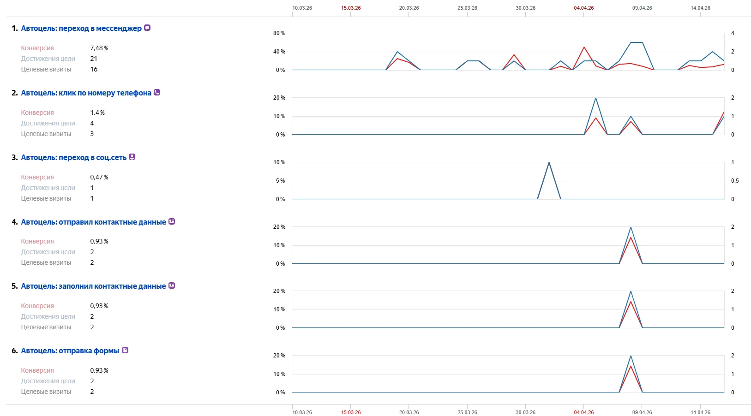
Task: Click the icon after 'отправил контактные данные'
Action: [172, 221]
